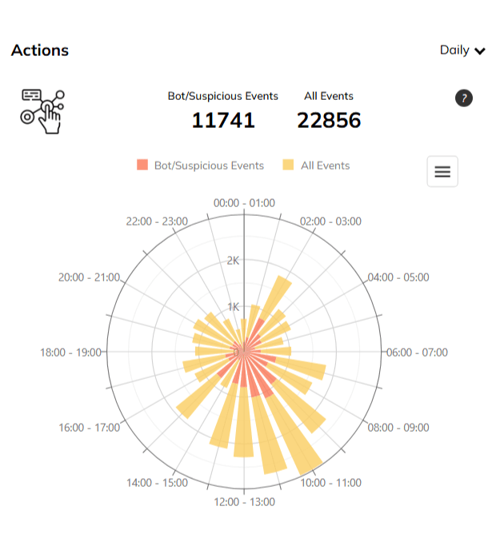Viewport: 492px width, 538px height.
Task: Click the 02:00 - 03:00 axis label
Action: pyautogui.click(x=330, y=221)
